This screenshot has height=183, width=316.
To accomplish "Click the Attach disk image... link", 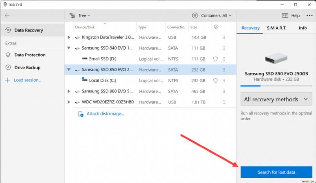I will (105, 114).
